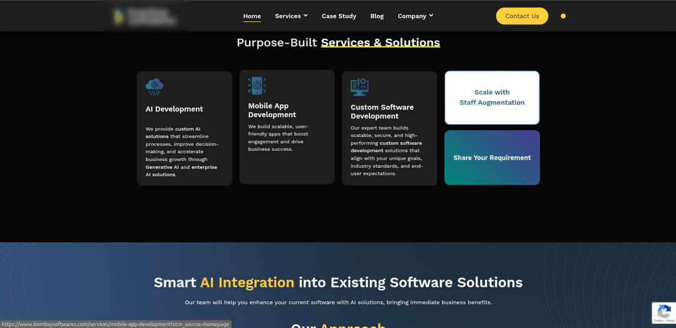Click the reCAPTCHA badge icon
This screenshot has width=676, height=328.
(664, 313)
